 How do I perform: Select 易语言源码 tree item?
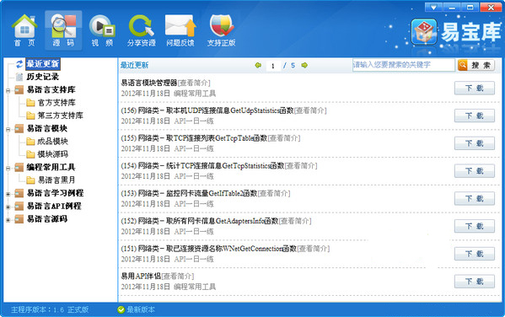pyautogui.click(x=46, y=218)
